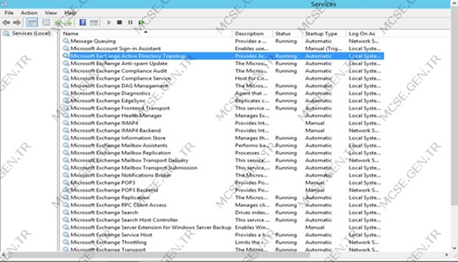Viewport: 458px width, 262px height.
Task: Select the Message Queuing service icon
Action: [x=66, y=41]
